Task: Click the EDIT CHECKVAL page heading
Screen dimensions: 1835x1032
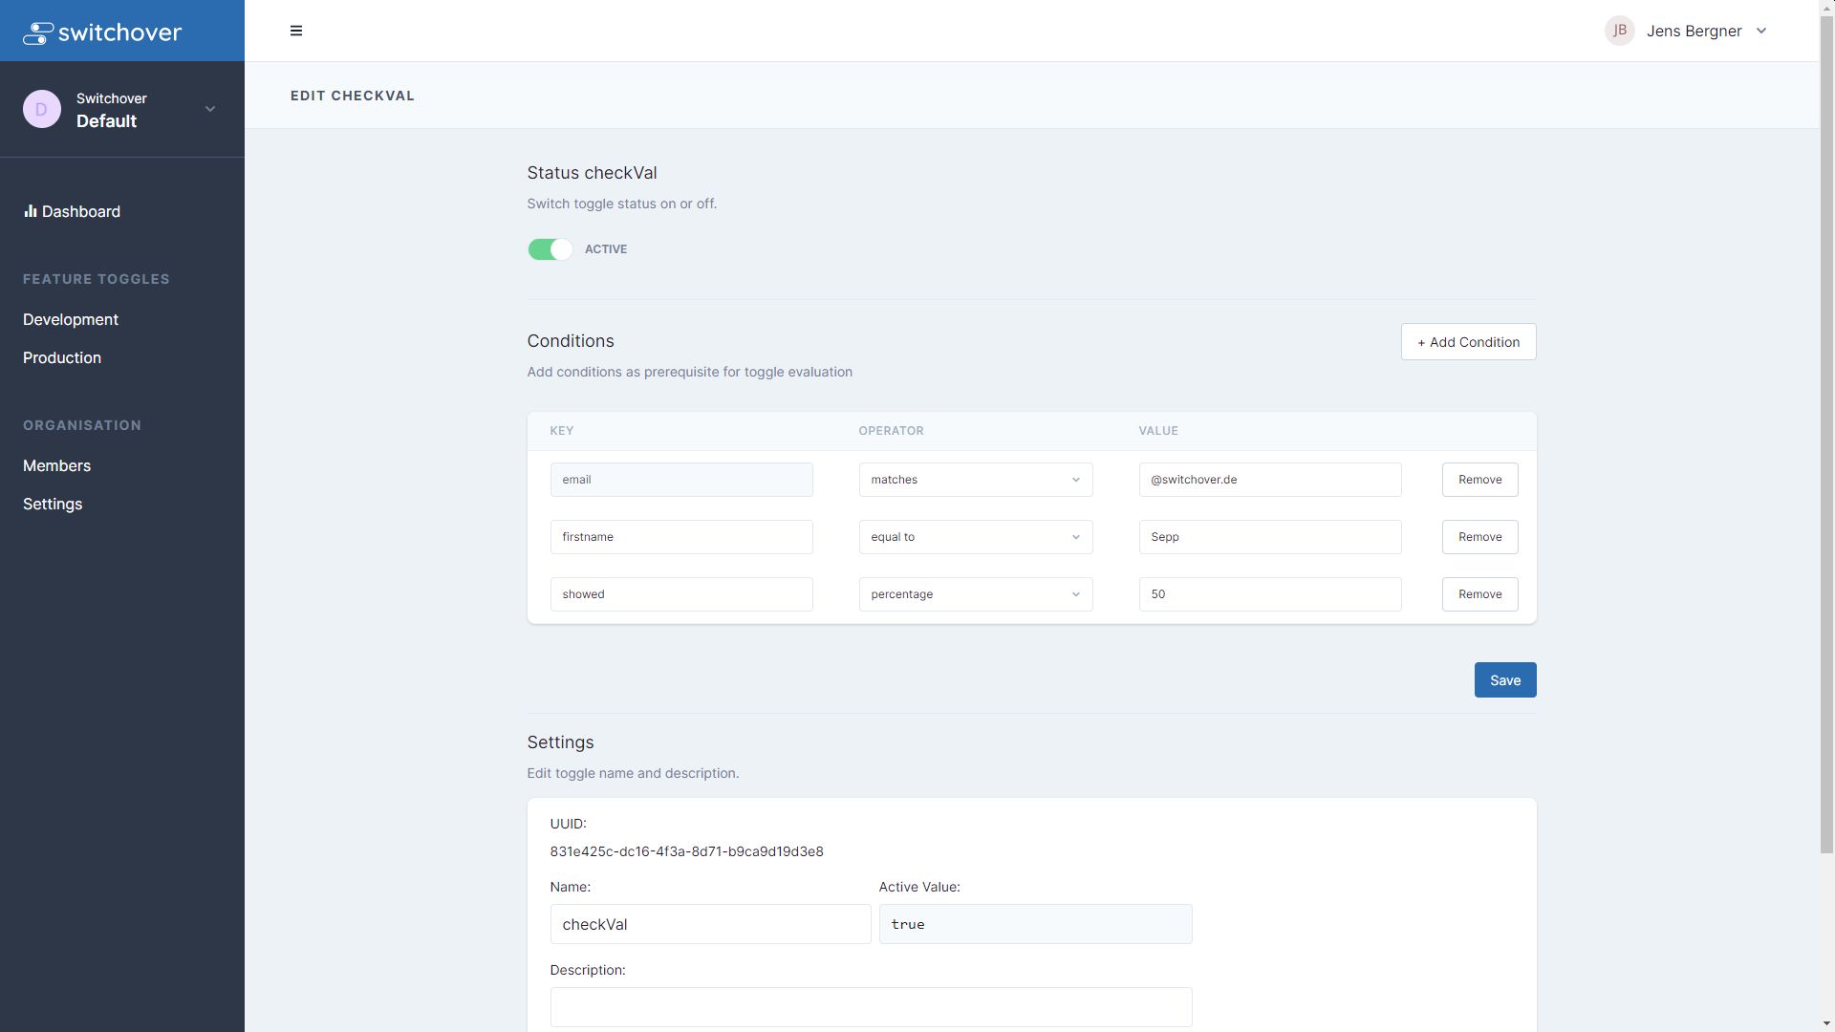Action: 353,96
